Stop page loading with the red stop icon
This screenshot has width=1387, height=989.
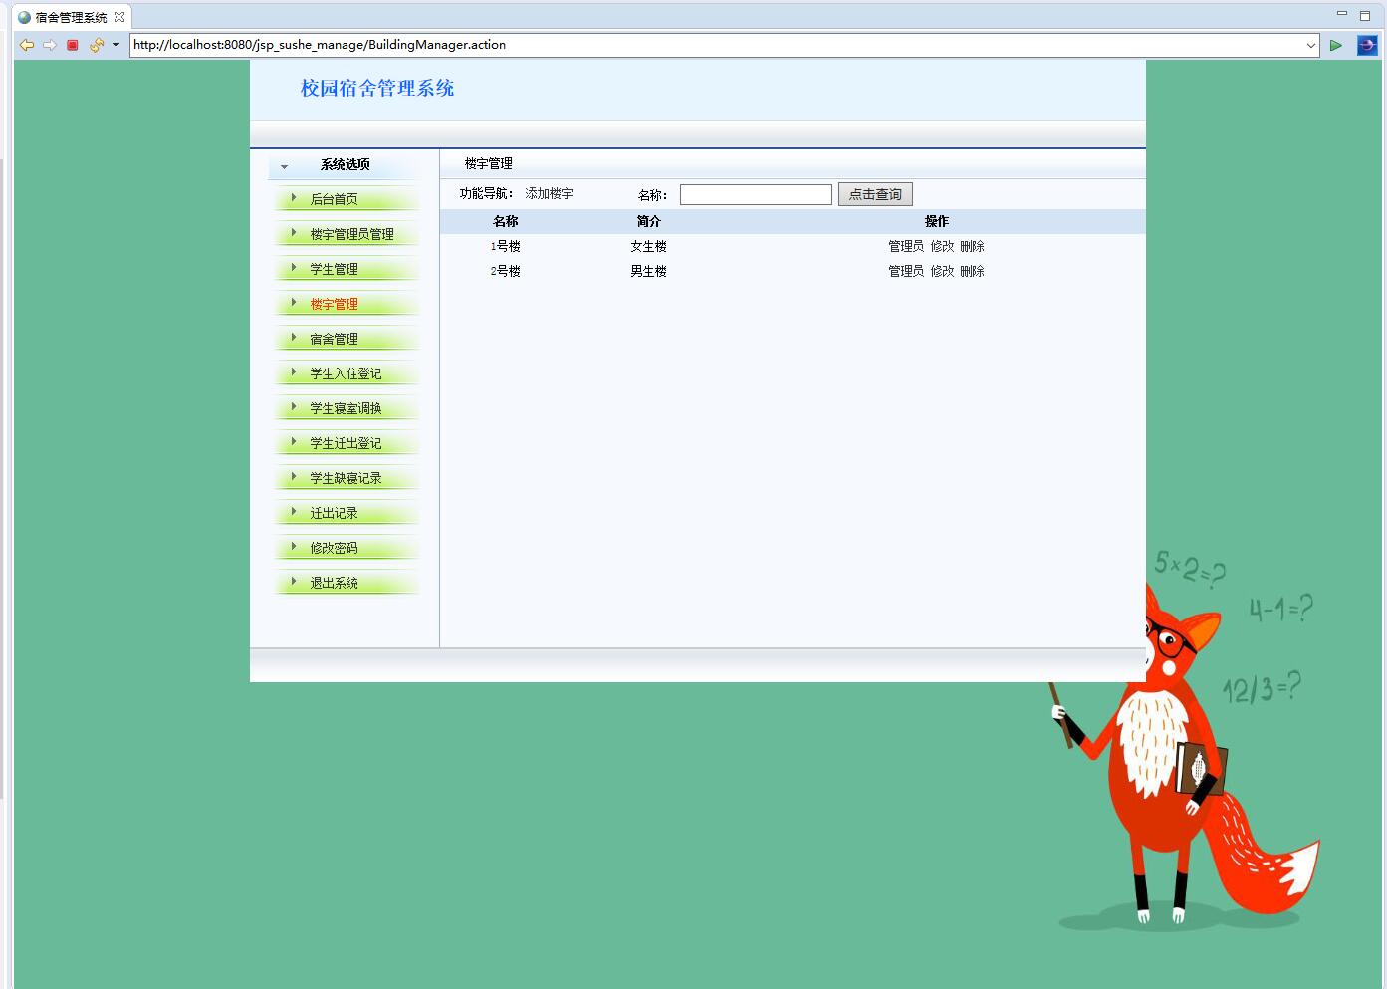73,45
